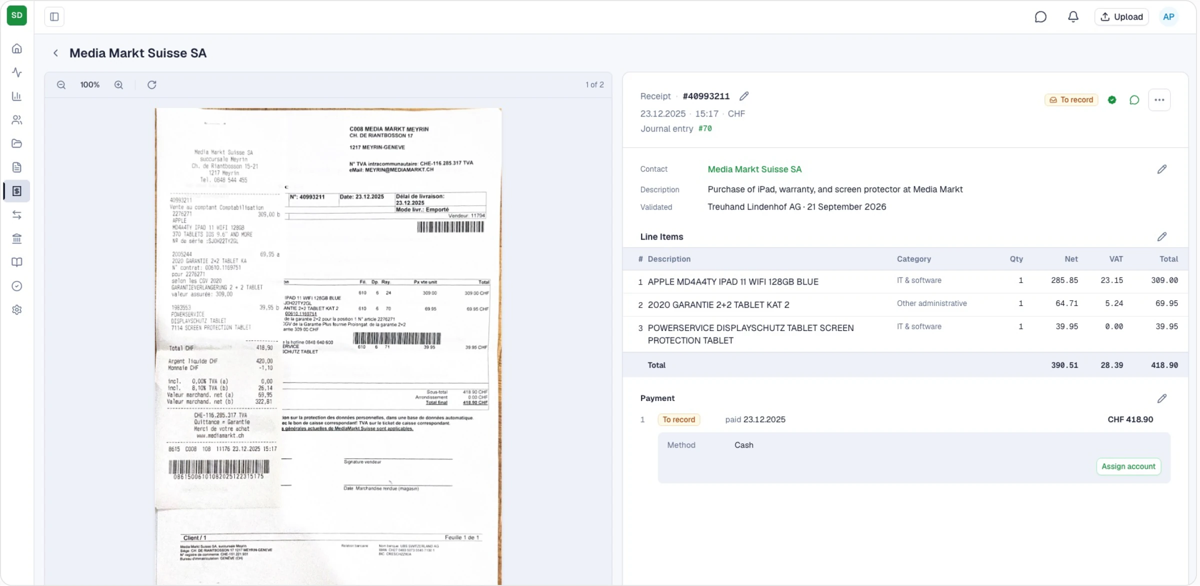Select the 2020 GARANTIE 2+2 TABLET line item
Screen dimensions: 1200x586
tap(905, 304)
